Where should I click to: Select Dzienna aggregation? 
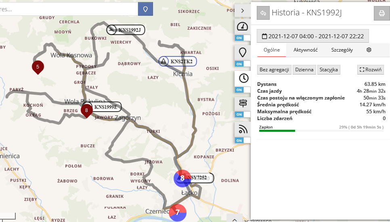point(304,70)
